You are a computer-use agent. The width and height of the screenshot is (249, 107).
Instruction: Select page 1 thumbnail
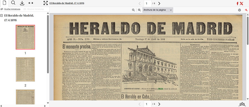tap(25, 37)
